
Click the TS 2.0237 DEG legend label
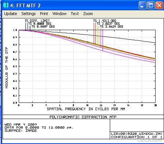pos(108,24)
